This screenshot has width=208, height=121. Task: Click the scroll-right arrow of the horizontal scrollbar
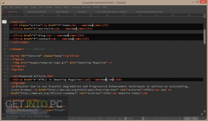[x=202, y=114]
